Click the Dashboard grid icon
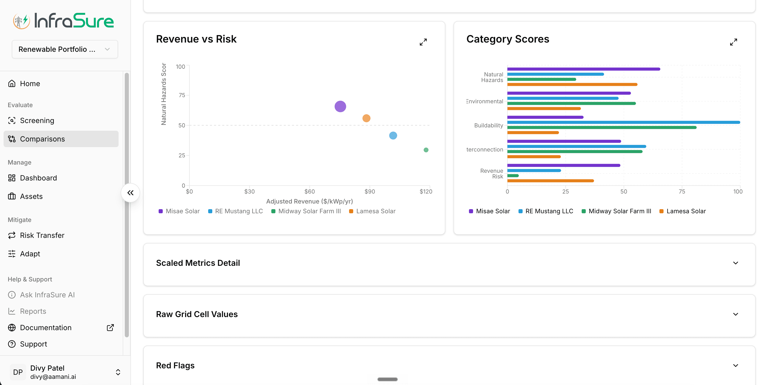The width and height of the screenshot is (768, 385). (12, 178)
